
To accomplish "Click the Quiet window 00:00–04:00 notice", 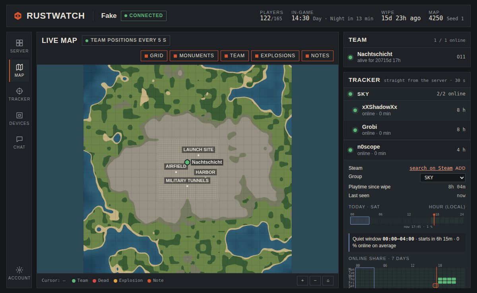I will 407,242.
